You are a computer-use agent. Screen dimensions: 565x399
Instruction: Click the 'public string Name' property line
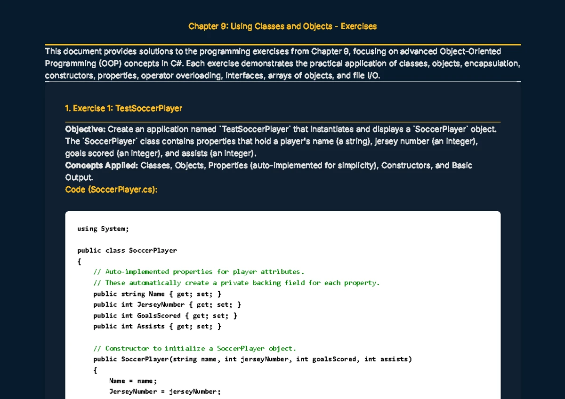click(x=157, y=294)
